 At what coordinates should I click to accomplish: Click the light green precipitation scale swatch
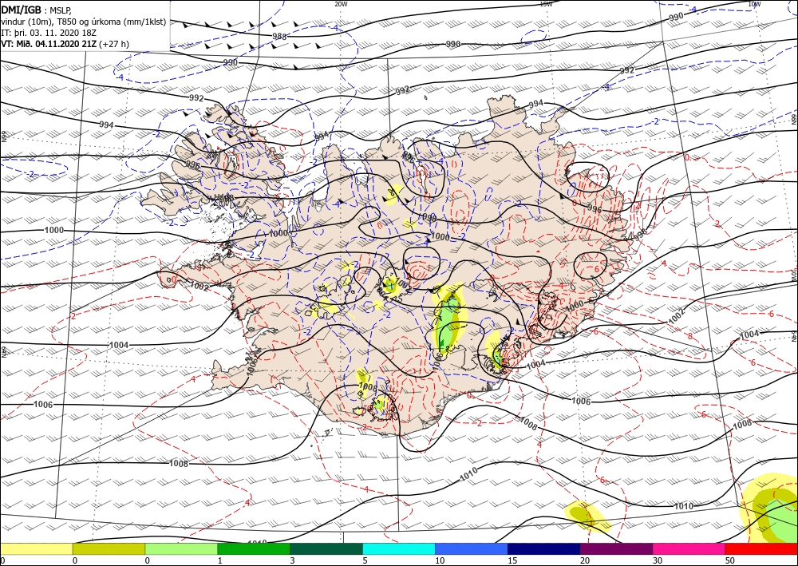(x=181, y=548)
